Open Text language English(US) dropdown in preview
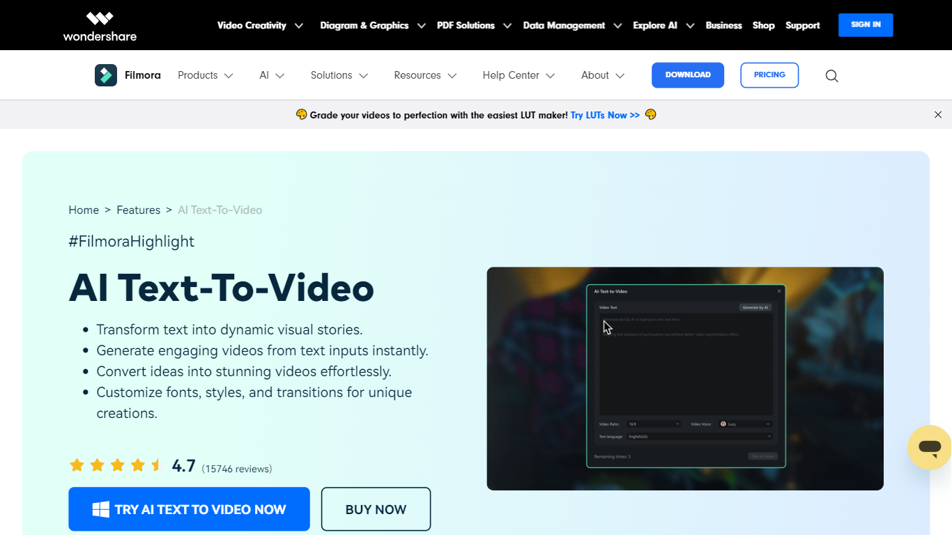This screenshot has height=535, width=952. pyautogui.click(x=700, y=437)
